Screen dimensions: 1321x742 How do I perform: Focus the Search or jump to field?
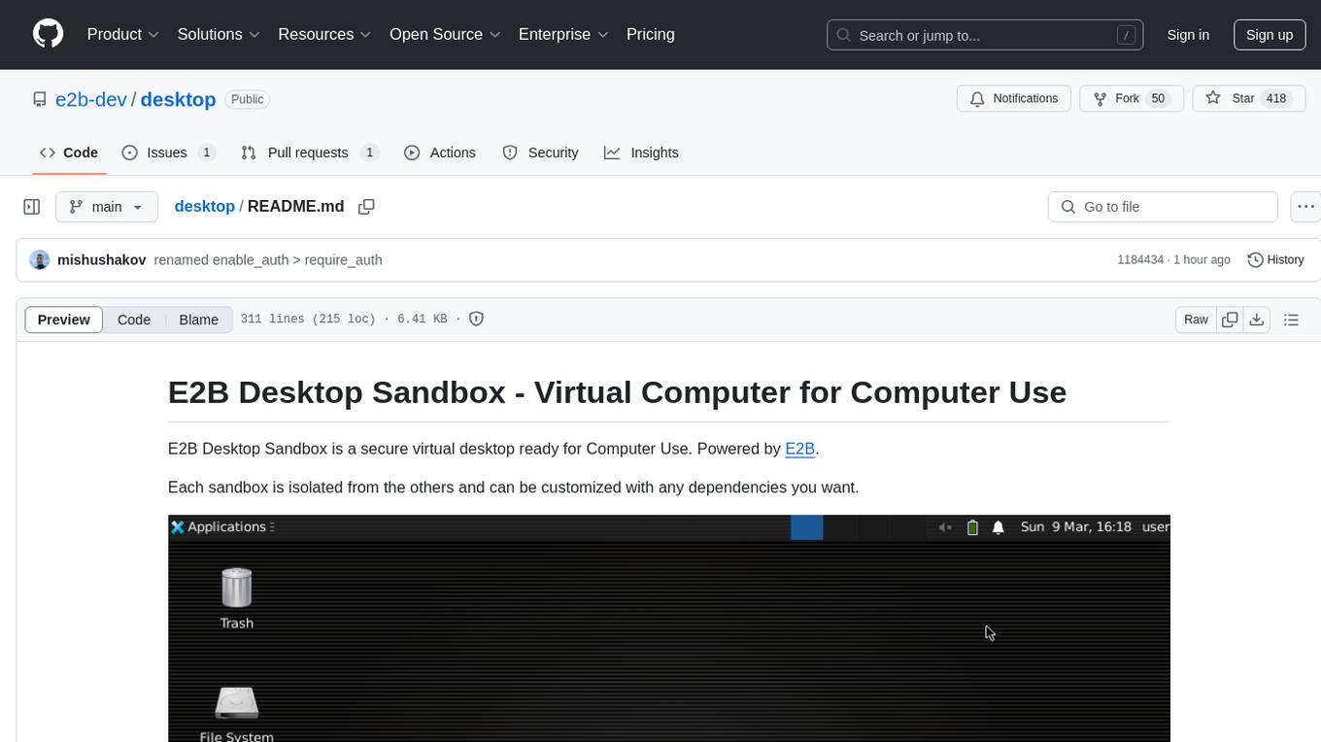click(x=985, y=35)
